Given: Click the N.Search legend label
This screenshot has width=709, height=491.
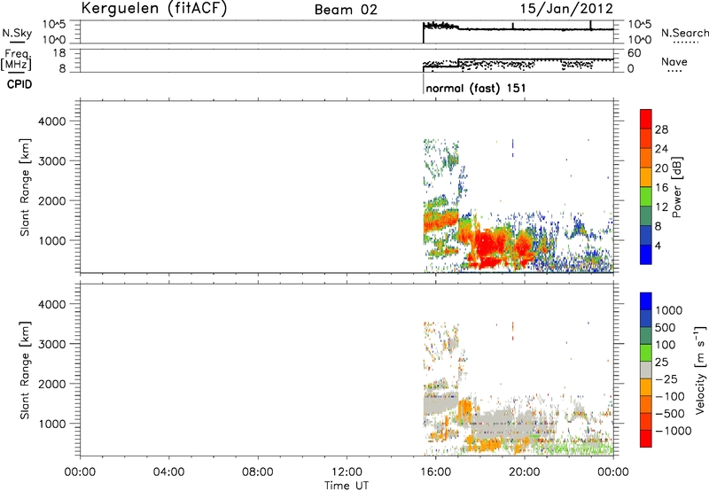Looking at the screenshot, I should (x=684, y=33).
